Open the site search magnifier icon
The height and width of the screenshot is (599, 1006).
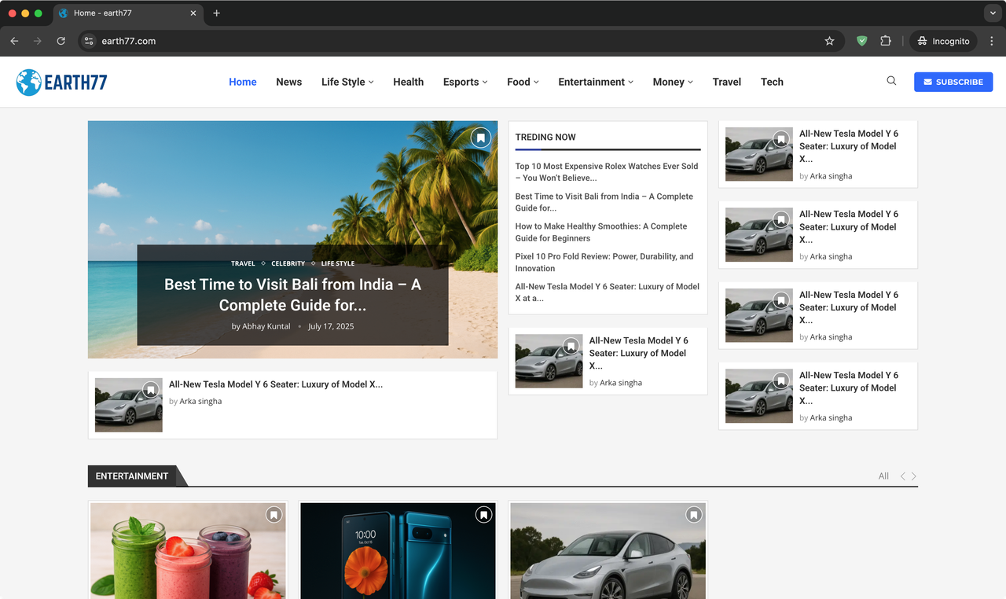[891, 81]
